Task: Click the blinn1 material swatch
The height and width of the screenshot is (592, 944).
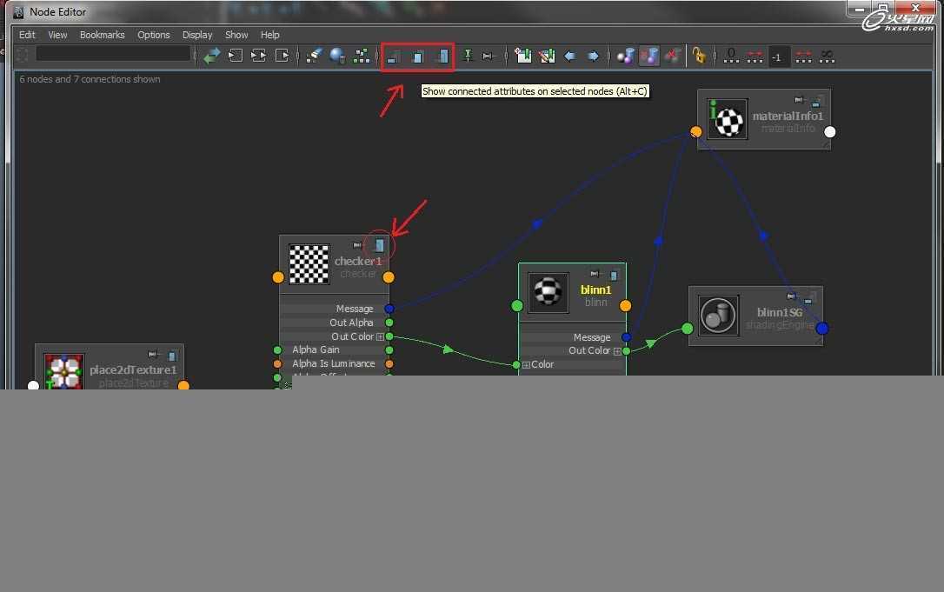Action: pos(548,292)
